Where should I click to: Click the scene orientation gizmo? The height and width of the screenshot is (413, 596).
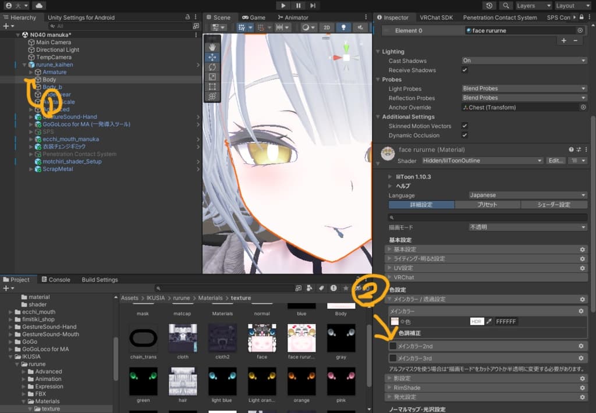(x=346, y=58)
